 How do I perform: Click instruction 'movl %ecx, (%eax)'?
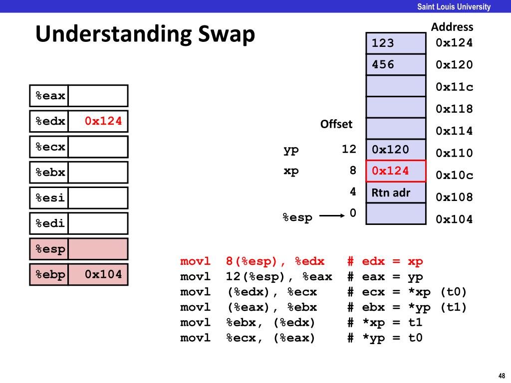point(248,338)
